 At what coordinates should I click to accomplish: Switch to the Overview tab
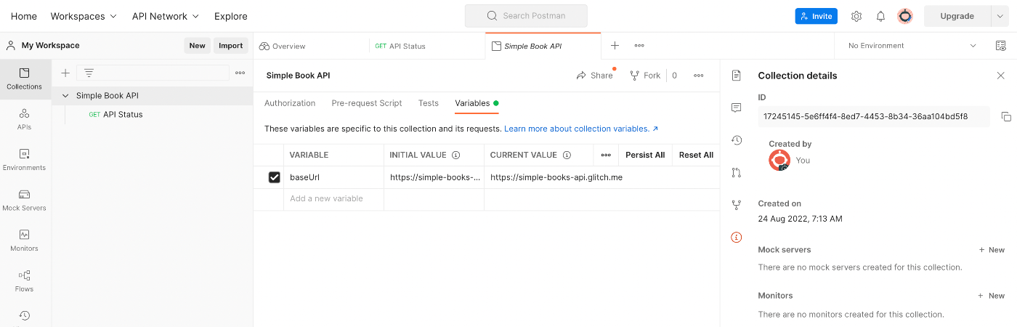tap(312, 46)
